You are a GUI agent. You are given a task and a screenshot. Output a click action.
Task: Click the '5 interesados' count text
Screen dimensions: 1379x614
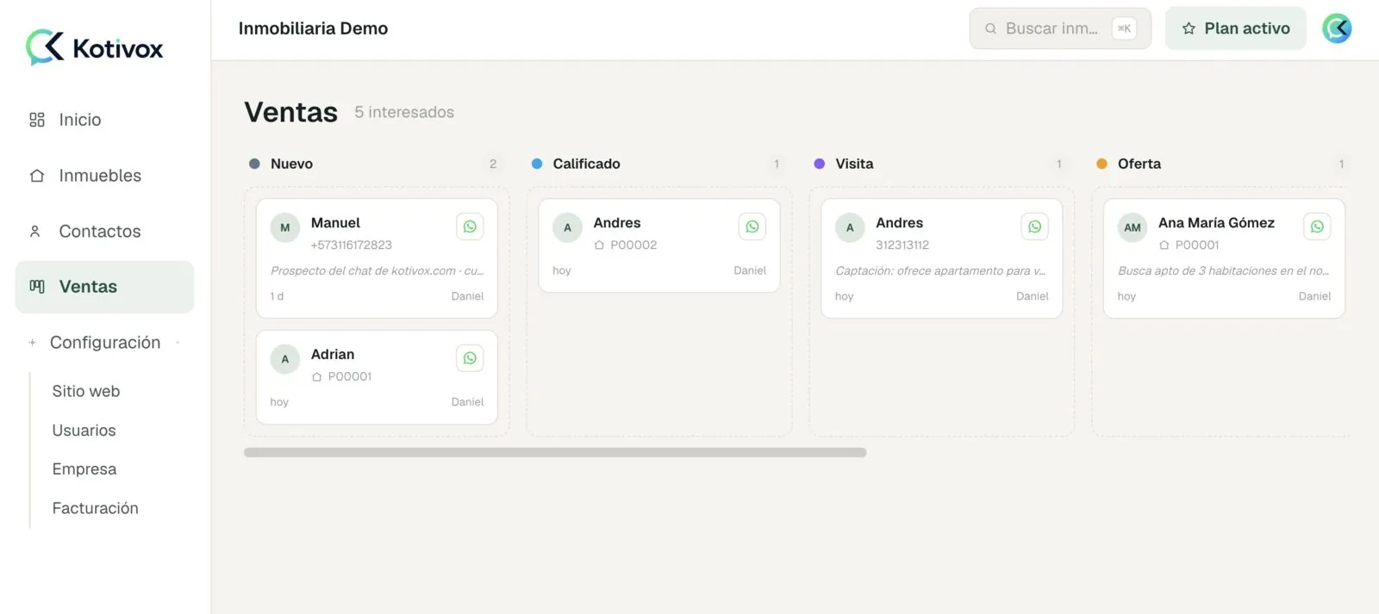point(404,112)
